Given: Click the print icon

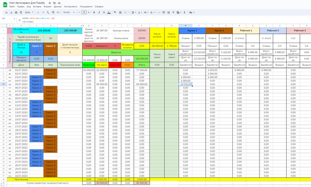Looking at the screenshot, I should pos(15,12).
